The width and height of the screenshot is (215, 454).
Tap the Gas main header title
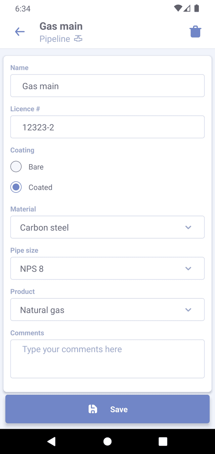click(x=61, y=26)
